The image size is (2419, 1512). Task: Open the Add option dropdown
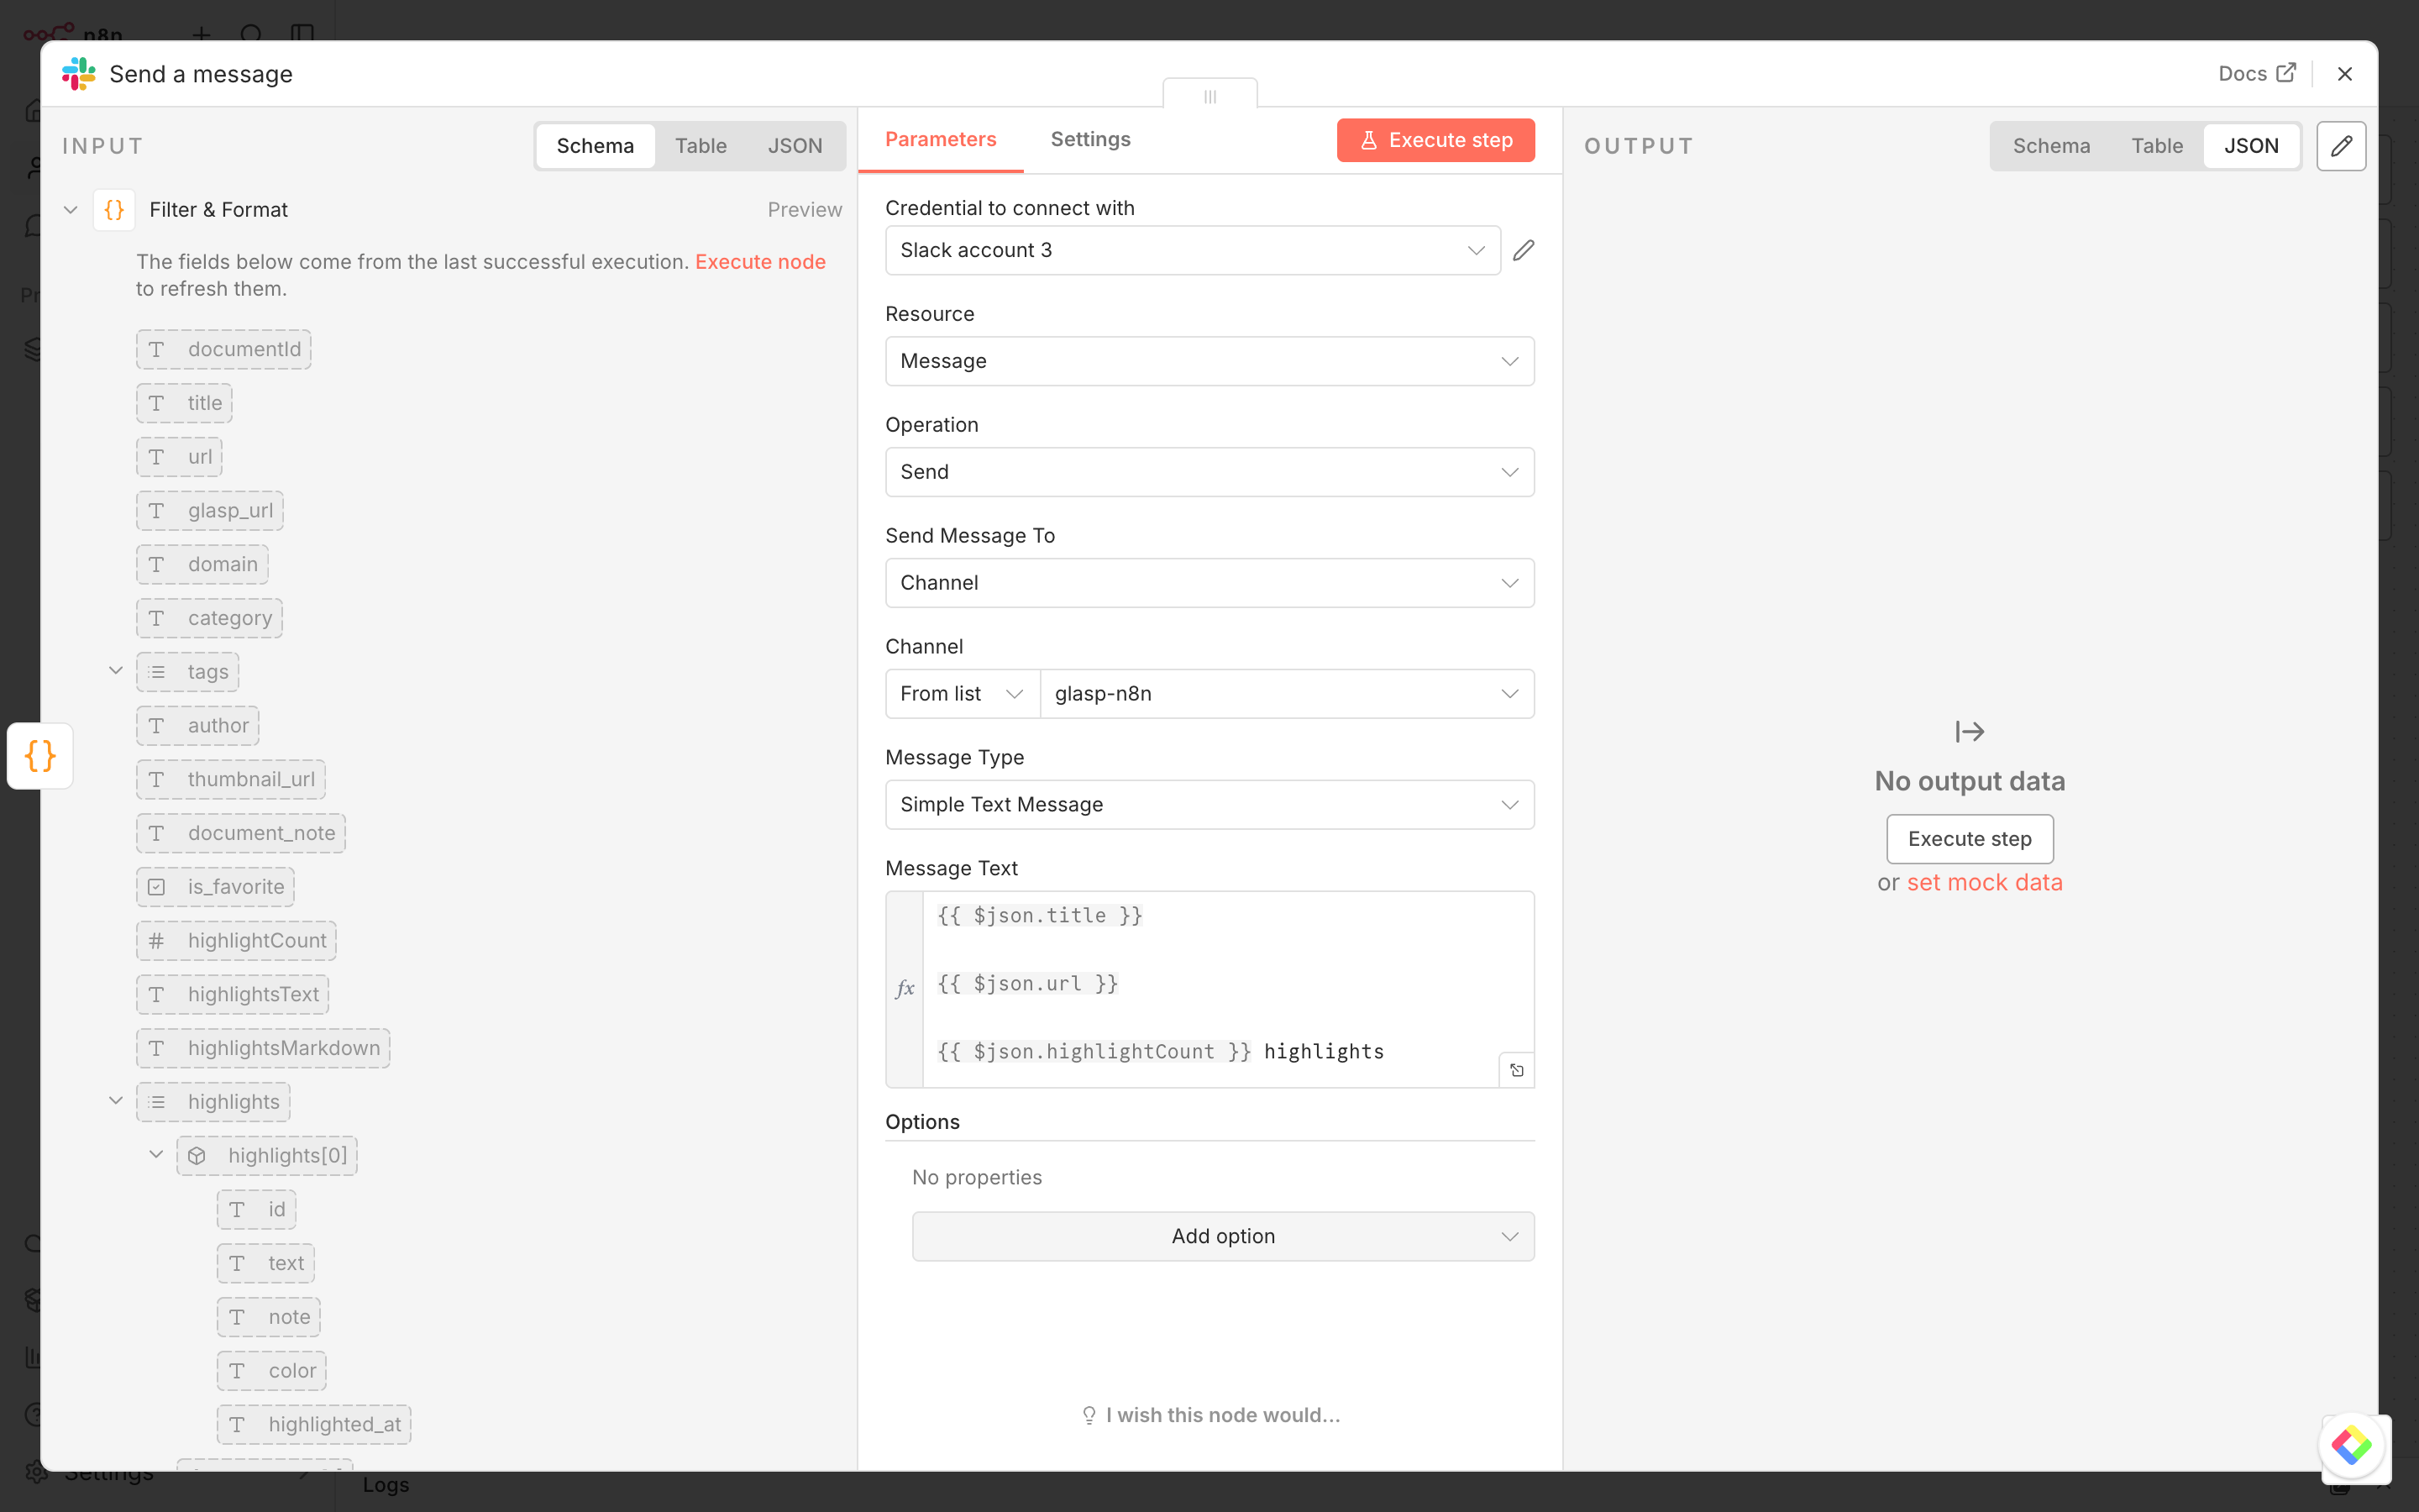coord(1222,1236)
